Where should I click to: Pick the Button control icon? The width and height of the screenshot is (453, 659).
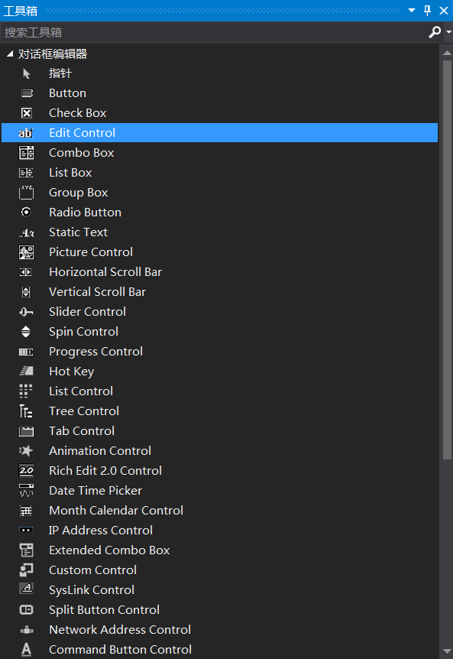click(27, 93)
